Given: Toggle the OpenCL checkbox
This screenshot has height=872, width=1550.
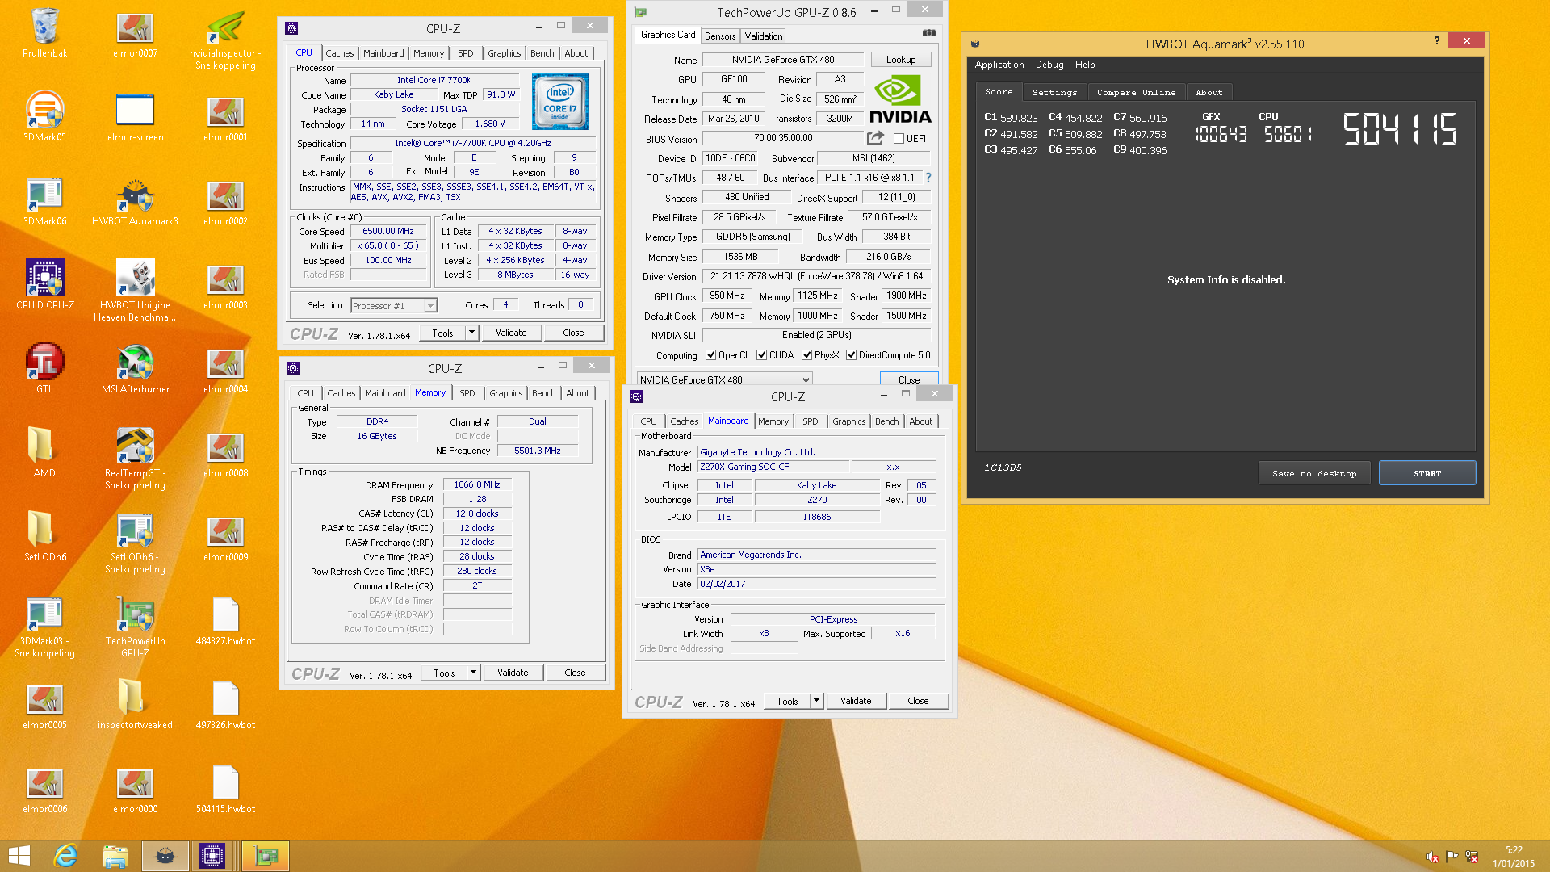Looking at the screenshot, I should pyautogui.click(x=710, y=355).
